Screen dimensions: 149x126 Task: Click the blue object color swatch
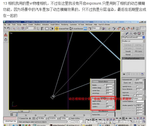pyautogui.click(x=144, y=37)
